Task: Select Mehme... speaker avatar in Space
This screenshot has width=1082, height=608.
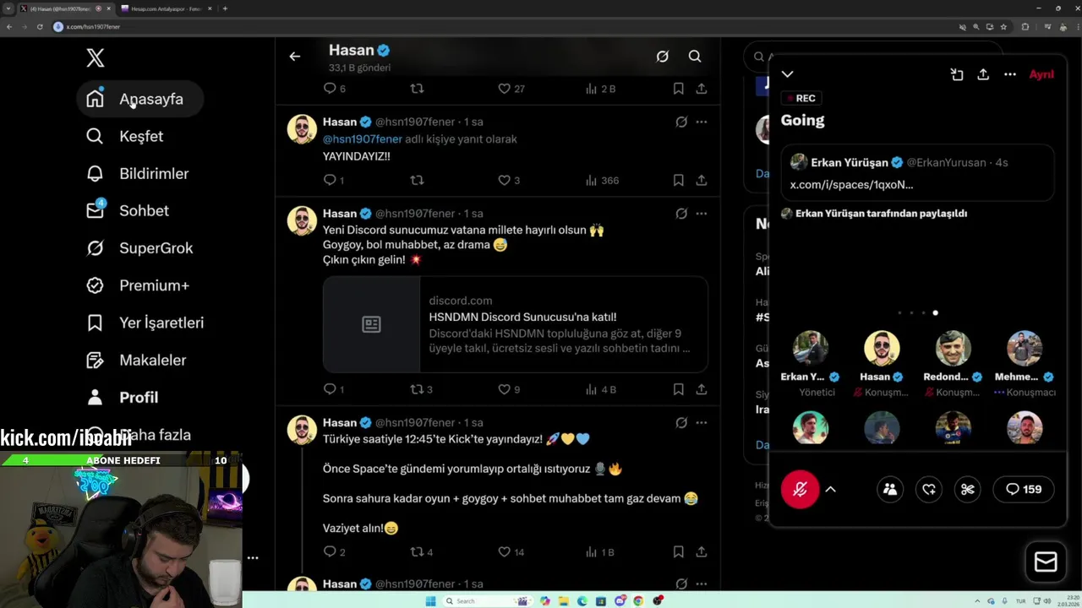Action: click(x=1025, y=348)
